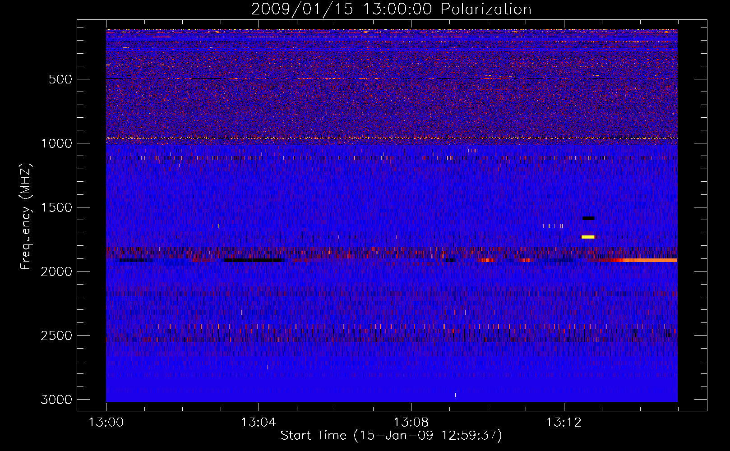Click the 'Start Time (15-Jan-09 12:59:37)' label
Screen dimensions: 730x451
click(391, 436)
